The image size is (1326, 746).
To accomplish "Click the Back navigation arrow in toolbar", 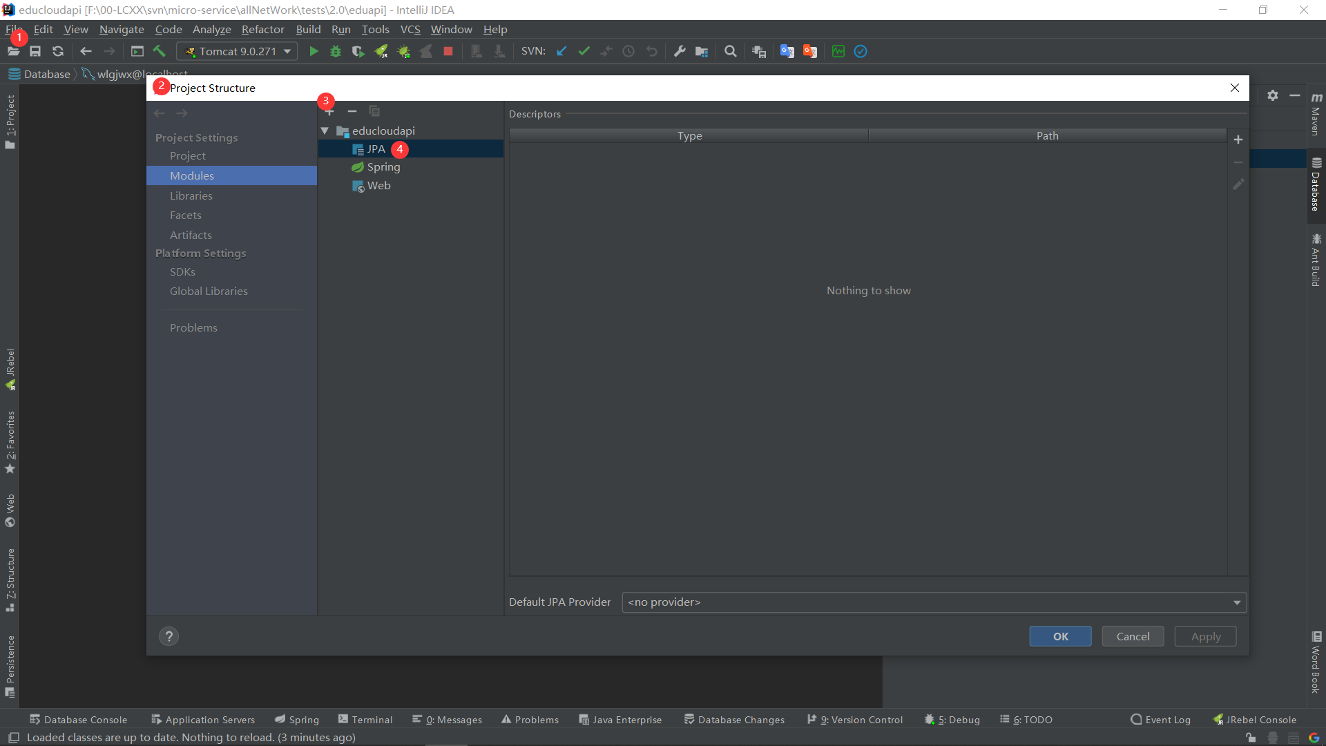I will [x=86, y=51].
